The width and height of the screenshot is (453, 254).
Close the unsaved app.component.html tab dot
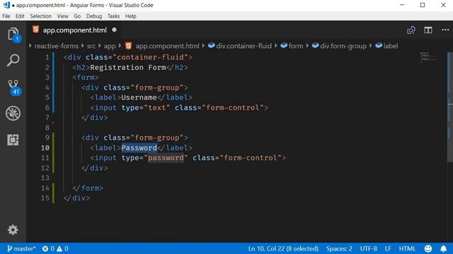tap(115, 30)
